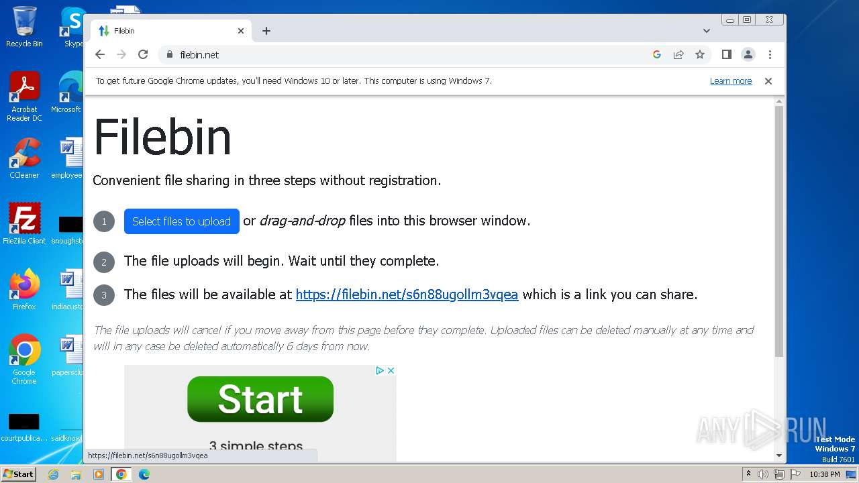Select the Firefox desktop icon
859x483 pixels.
pyautogui.click(x=24, y=290)
